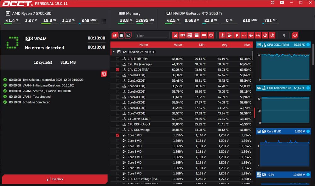The height and width of the screenshot is (186, 315).
Task: Toggle the usage gauge sensor filter
Action: [265, 35]
